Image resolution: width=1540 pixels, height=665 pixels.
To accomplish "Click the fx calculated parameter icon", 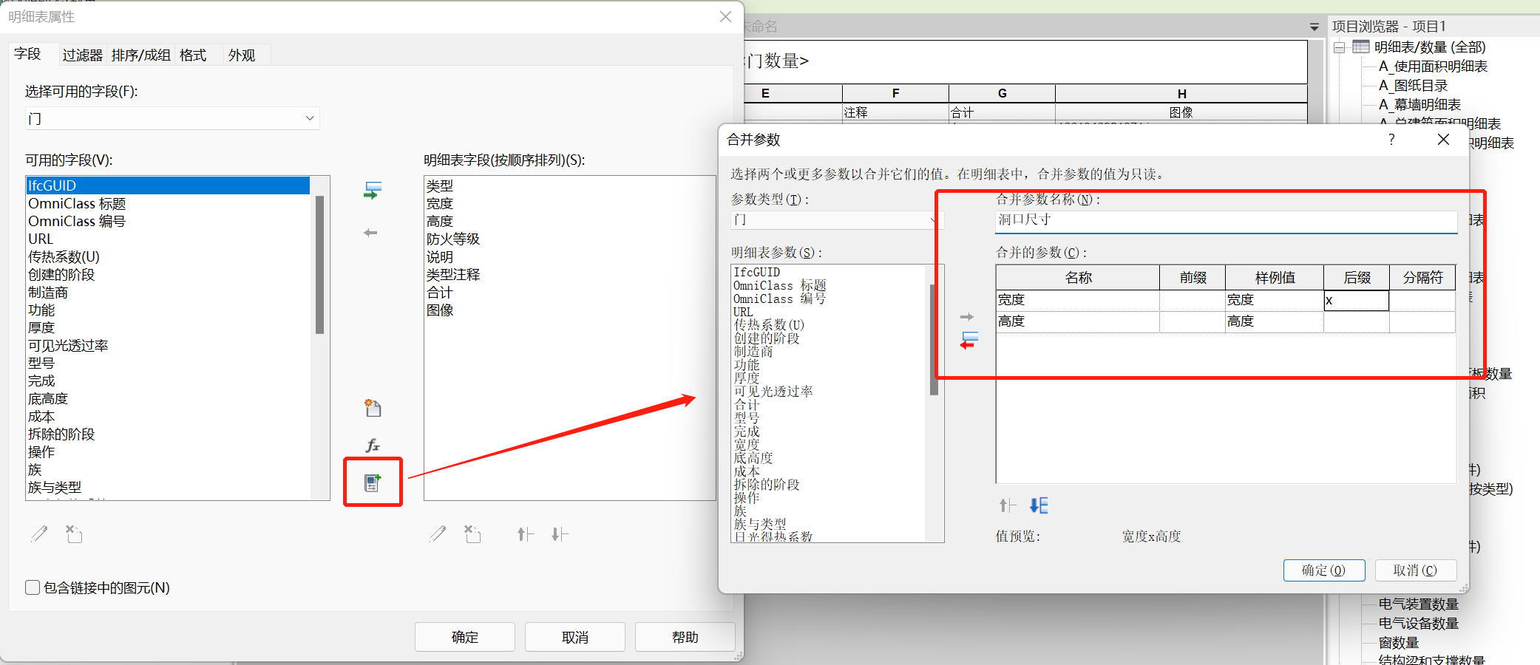I will (x=372, y=445).
